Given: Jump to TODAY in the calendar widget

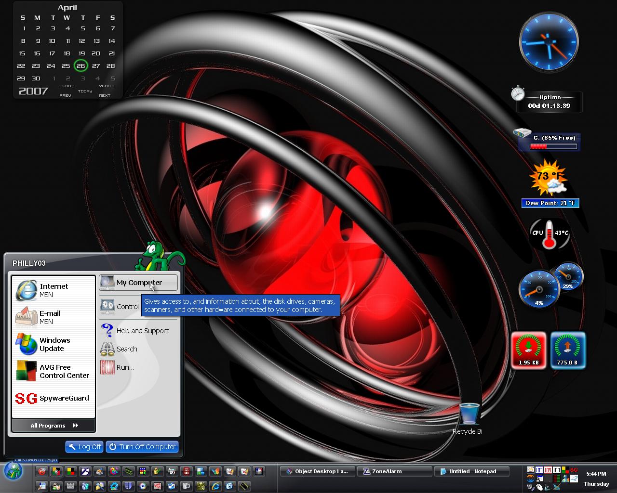Looking at the screenshot, I should tap(85, 91).
